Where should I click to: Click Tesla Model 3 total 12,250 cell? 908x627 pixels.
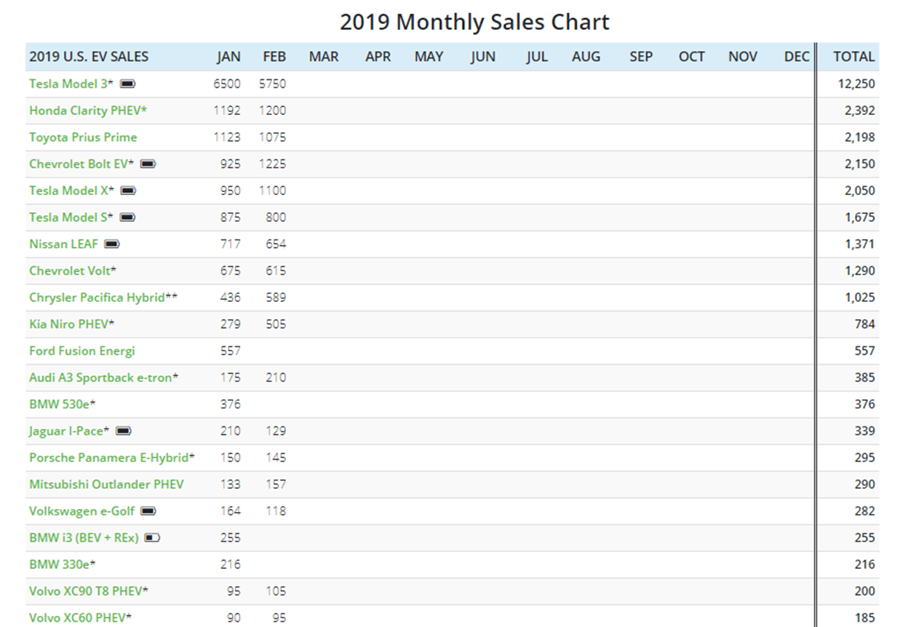pos(856,84)
